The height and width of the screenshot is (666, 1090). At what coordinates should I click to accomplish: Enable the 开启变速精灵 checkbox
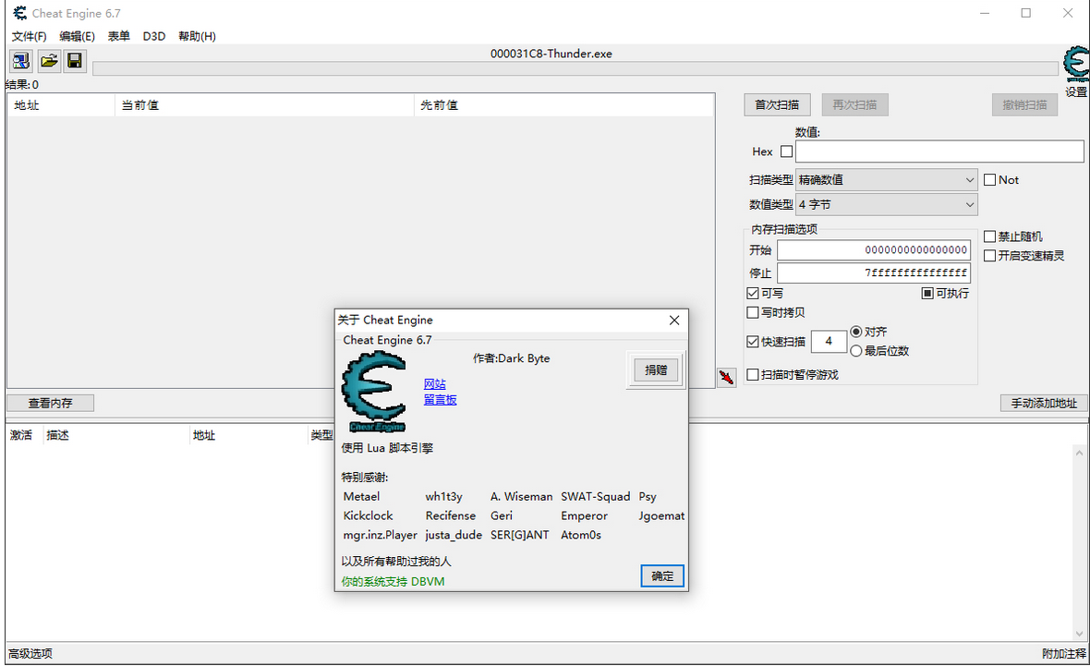(990, 256)
